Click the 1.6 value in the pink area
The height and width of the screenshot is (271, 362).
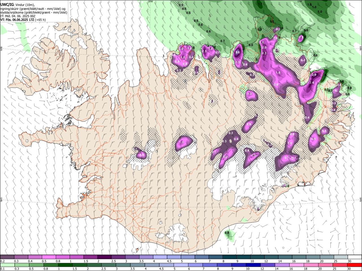point(278,73)
